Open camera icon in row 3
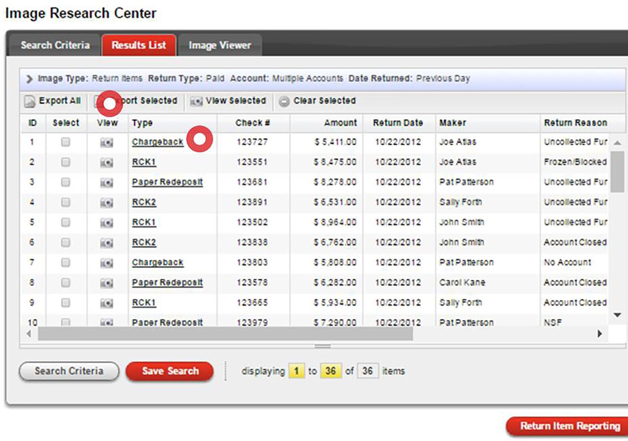 [x=107, y=183]
